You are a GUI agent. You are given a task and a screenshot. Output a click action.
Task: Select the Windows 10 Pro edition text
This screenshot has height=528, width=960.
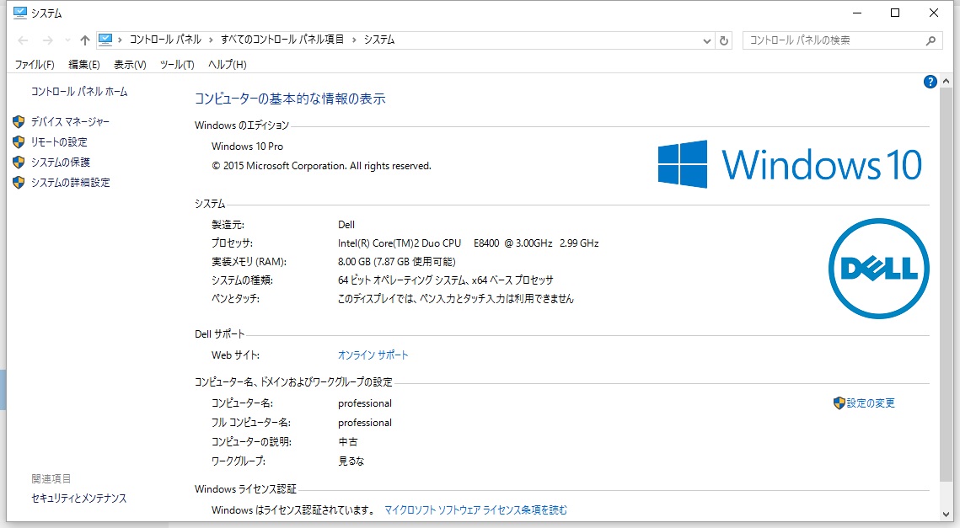coord(247,147)
